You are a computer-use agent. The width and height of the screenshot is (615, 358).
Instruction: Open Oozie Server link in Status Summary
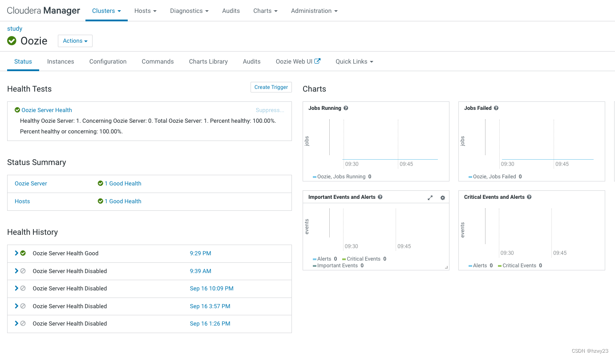31,183
